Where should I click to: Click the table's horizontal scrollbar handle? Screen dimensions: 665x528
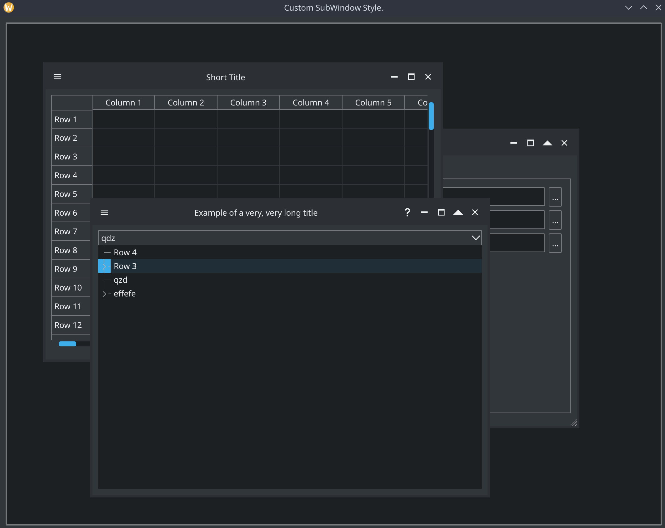[67, 344]
